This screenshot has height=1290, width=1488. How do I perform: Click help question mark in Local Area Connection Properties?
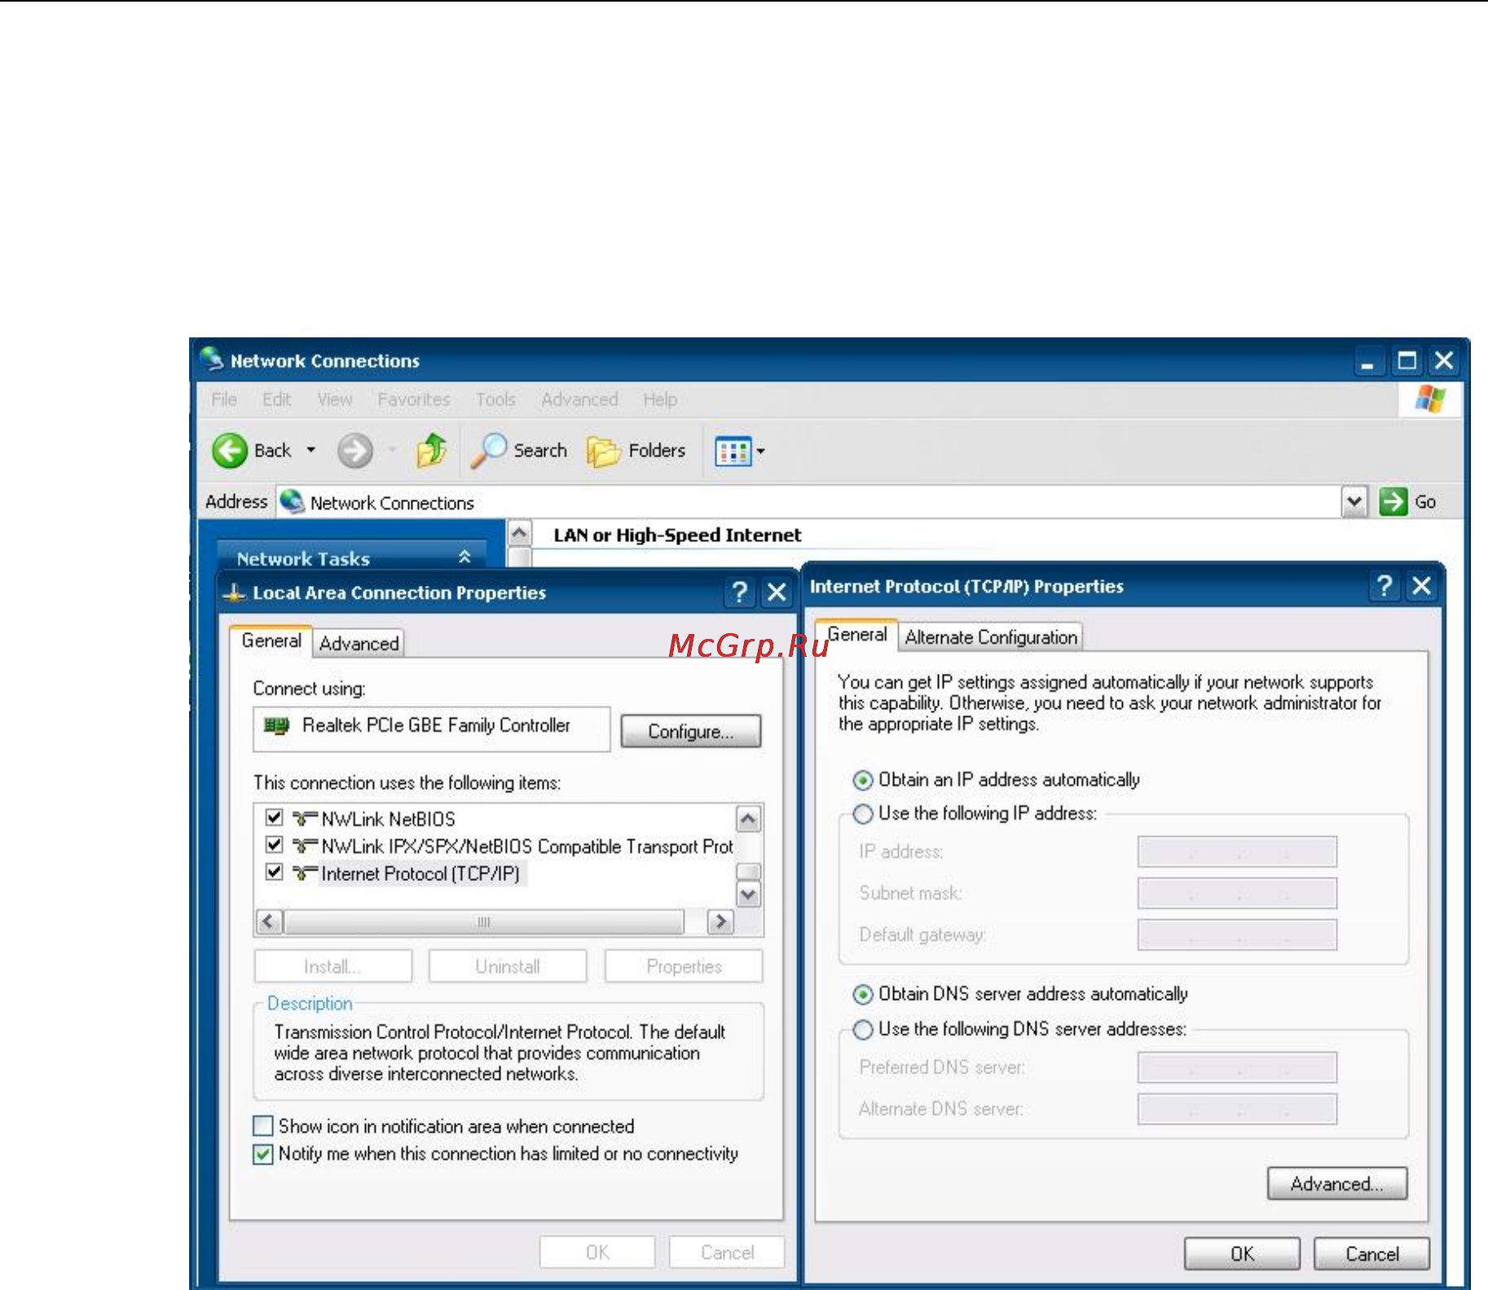[739, 592]
